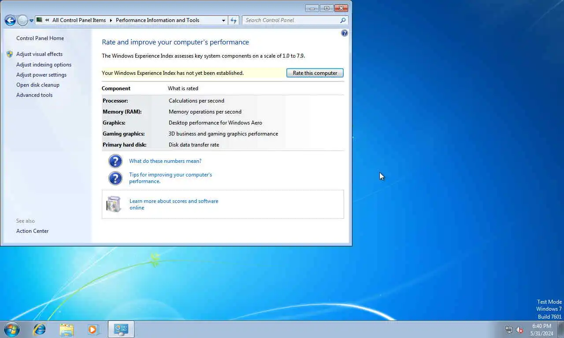Click the Component column header
The width and height of the screenshot is (564, 338).
click(x=116, y=88)
